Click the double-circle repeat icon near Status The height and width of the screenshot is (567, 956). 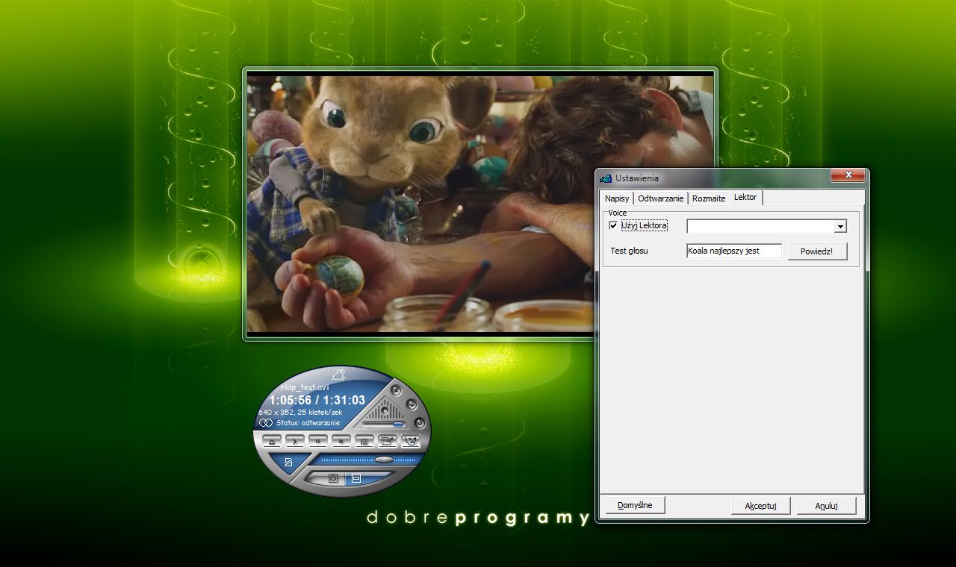click(266, 423)
